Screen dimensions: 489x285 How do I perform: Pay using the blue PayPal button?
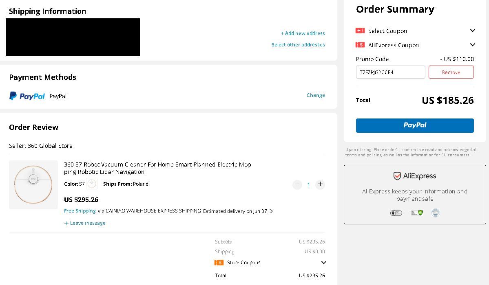click(x=415, y=125)
